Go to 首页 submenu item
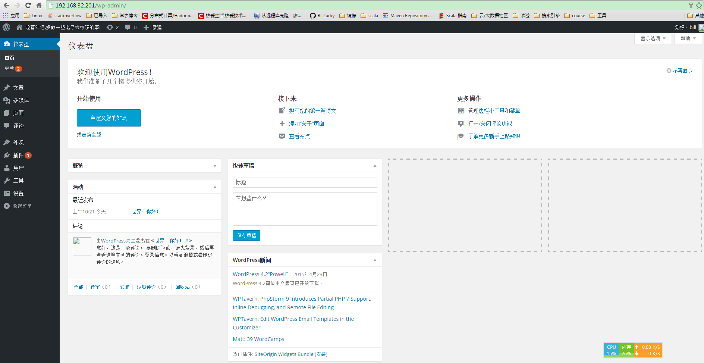This screenshot has height=363, width=704. (10, 58)
